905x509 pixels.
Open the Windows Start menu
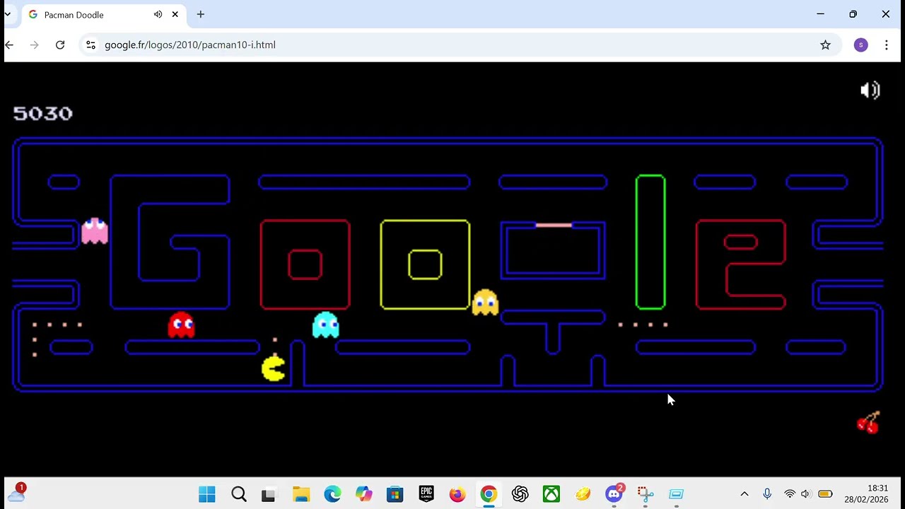point(207,494)
